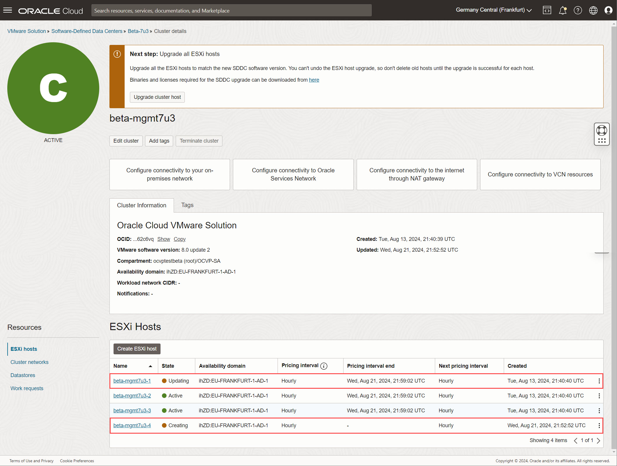This screenshot has height=466, width=617.
Task: Open the floating support lifebuoy widget
Action: click(x=602, y=131)
